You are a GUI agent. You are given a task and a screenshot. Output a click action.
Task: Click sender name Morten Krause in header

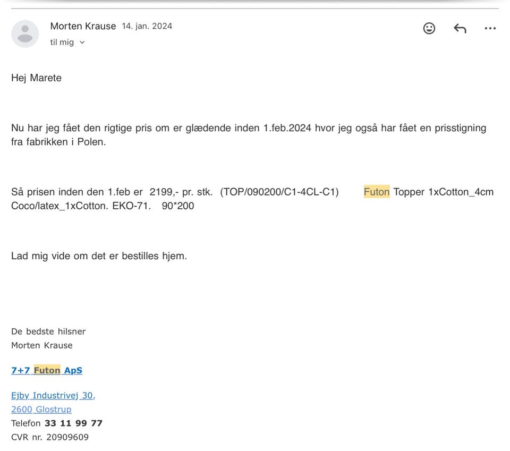[83, 26]
